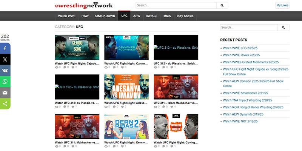Open recent post Watch WWE LFG 2/23/25
This screenshot has height=151, width=302.
[x=240, y=48]
